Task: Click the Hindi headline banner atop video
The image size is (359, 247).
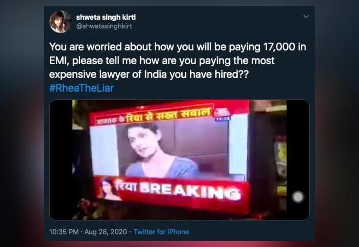Action: [153, 115]
